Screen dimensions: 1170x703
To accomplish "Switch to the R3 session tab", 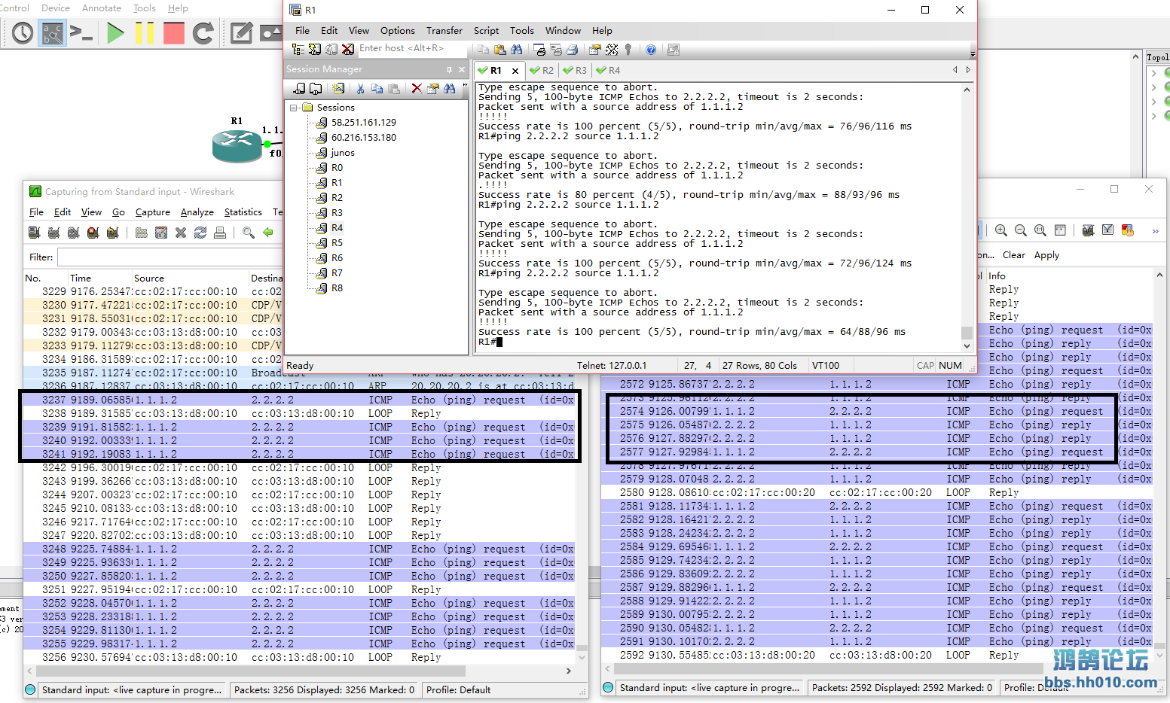I will 576,70.
